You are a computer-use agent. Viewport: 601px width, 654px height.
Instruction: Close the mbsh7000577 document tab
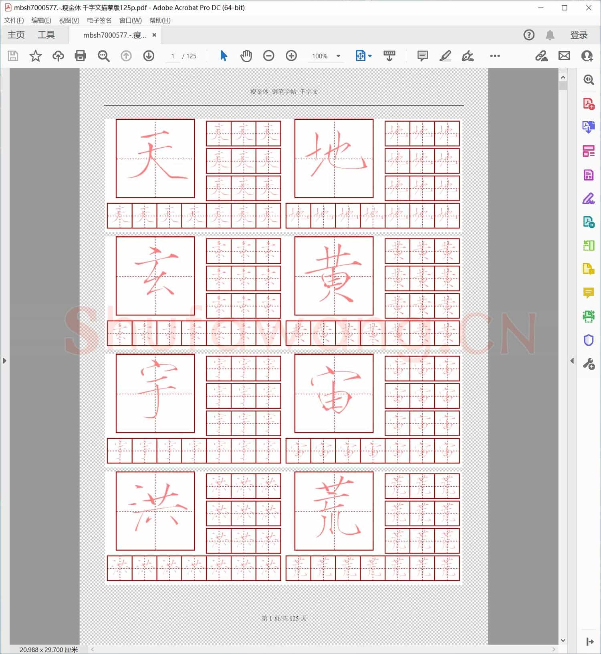pos(154,35)
